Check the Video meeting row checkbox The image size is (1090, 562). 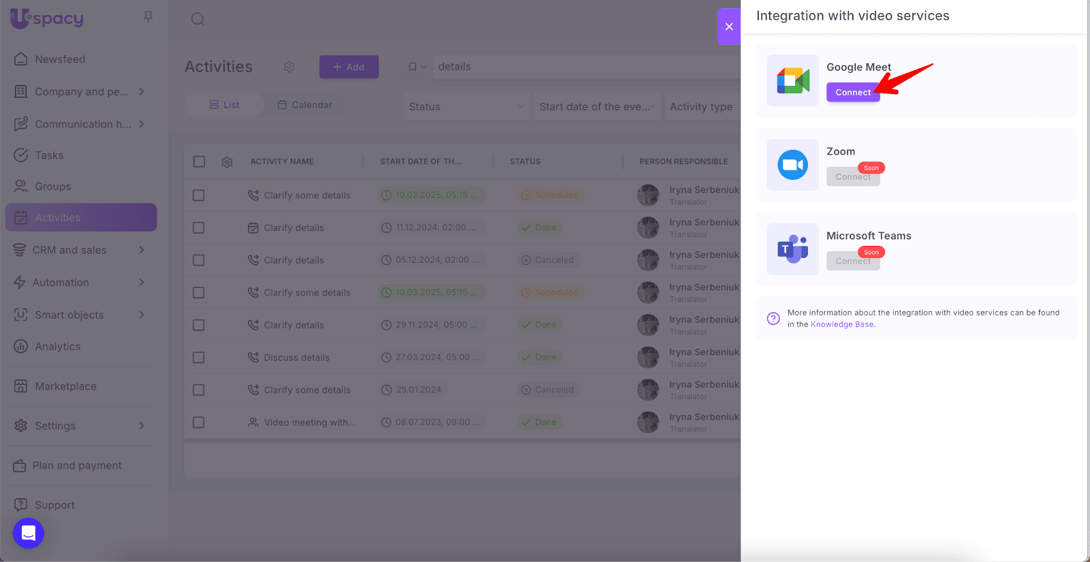pyautogui.click(x=199, y=422)
